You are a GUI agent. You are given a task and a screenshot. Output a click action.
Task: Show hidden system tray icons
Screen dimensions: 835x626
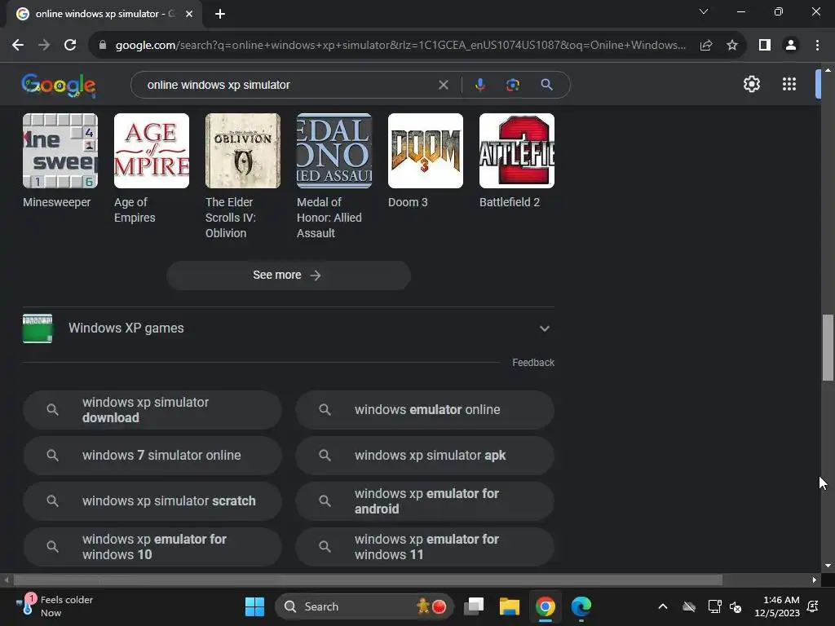662,606
